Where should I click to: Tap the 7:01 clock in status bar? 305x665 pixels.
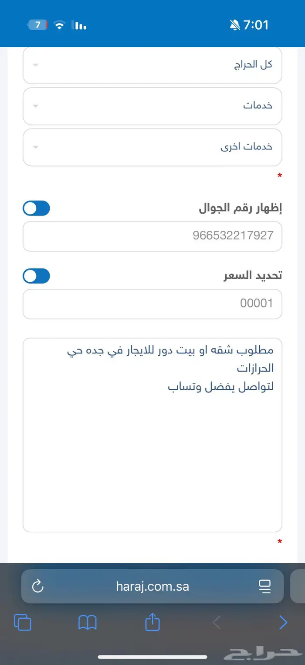point(256,25)
